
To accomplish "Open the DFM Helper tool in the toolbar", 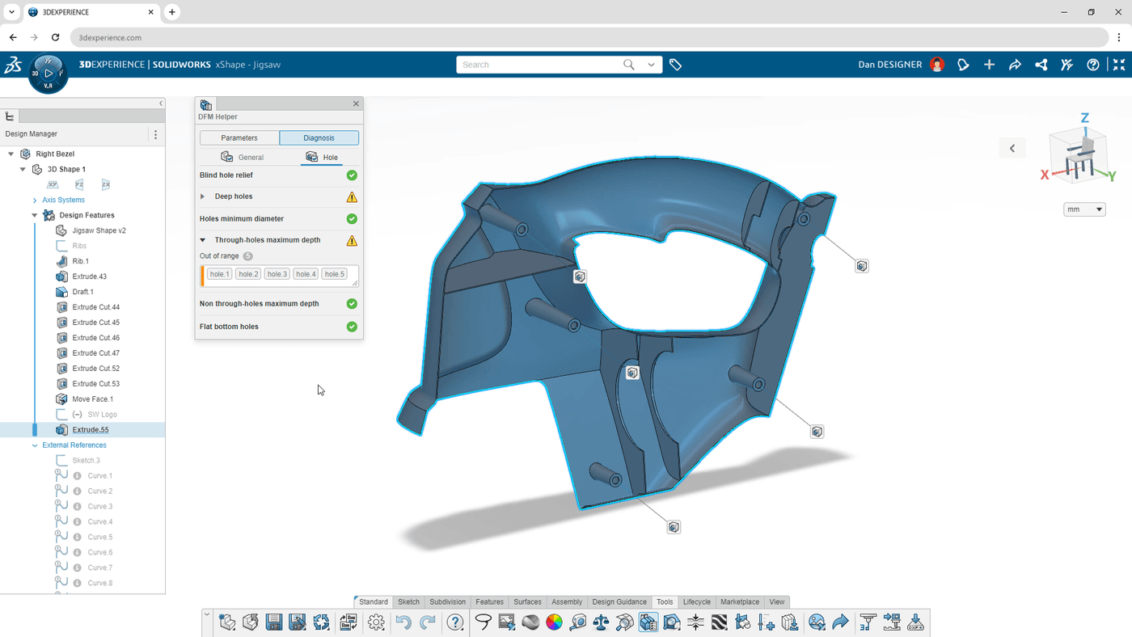I will 648,622.
